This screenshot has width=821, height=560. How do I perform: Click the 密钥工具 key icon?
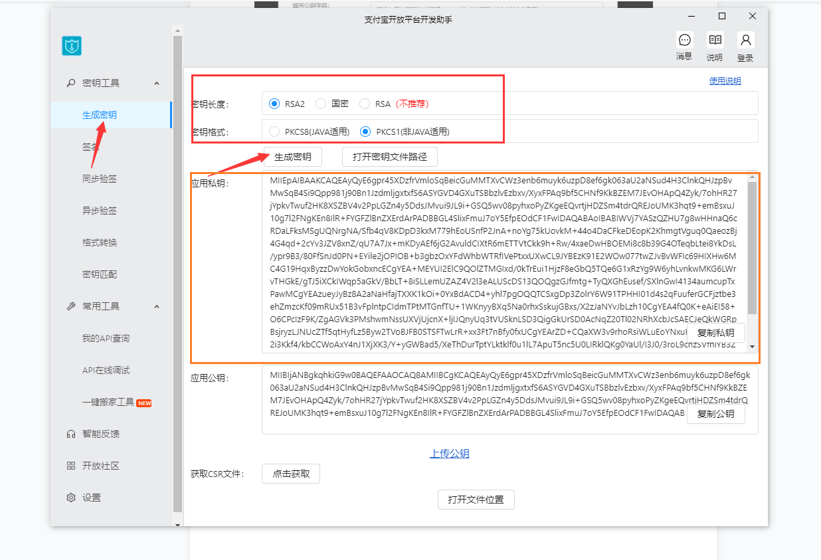[71, 83]
